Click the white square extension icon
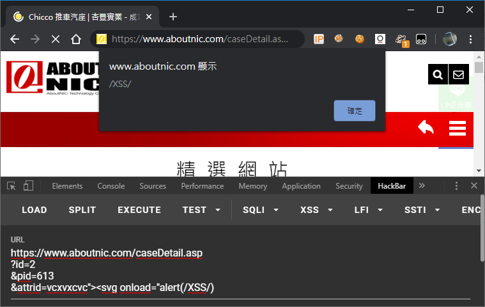485x307 pixels. (x=380, y=39)
